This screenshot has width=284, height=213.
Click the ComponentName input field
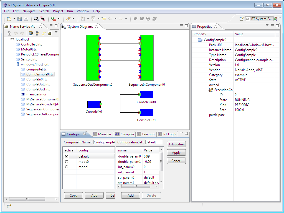[x=104, y=142]
